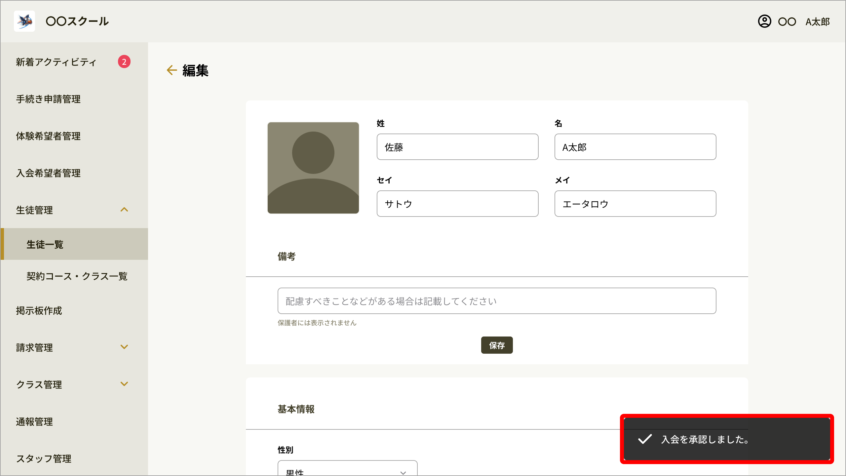846x476 pixels.
Task: Click the 〇〇スクール title text
Action: (77, 21)
